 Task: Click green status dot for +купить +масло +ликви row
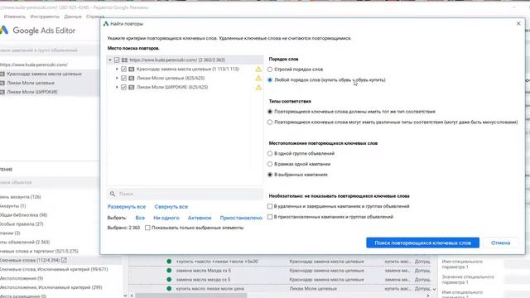tap(169, 262)
